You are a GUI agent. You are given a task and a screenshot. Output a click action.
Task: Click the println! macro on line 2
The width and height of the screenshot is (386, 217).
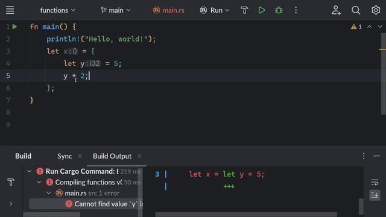(63, 39)
